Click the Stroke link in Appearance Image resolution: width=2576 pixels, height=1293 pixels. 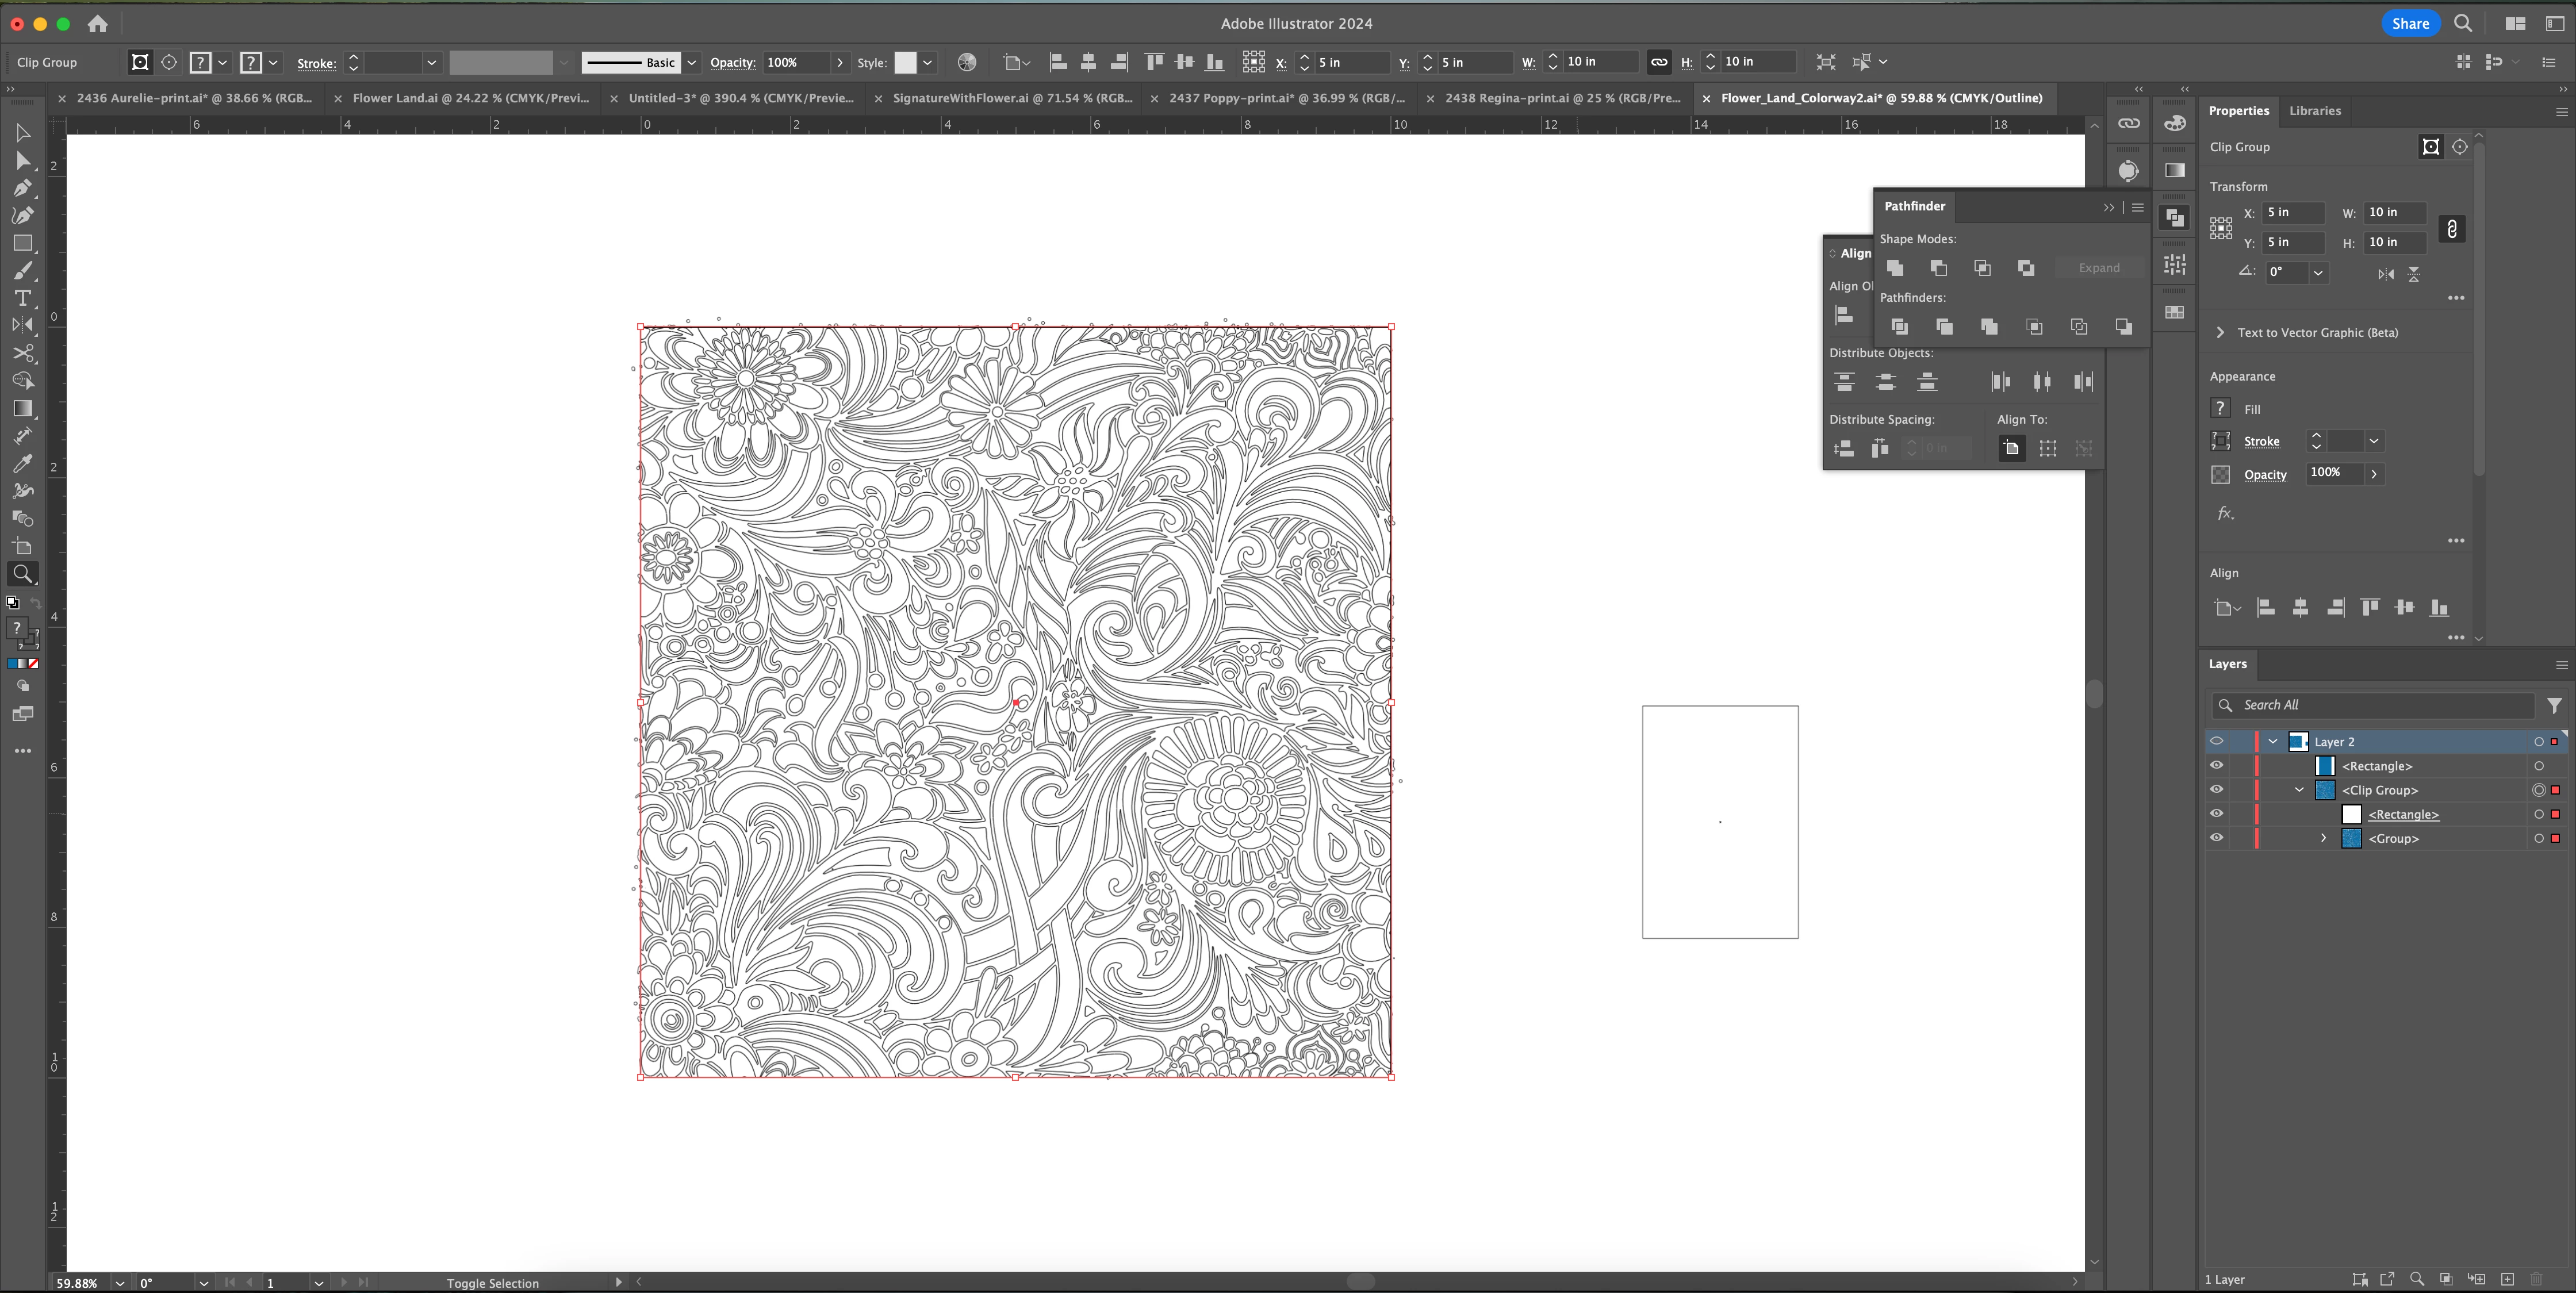click(2261, 441)
